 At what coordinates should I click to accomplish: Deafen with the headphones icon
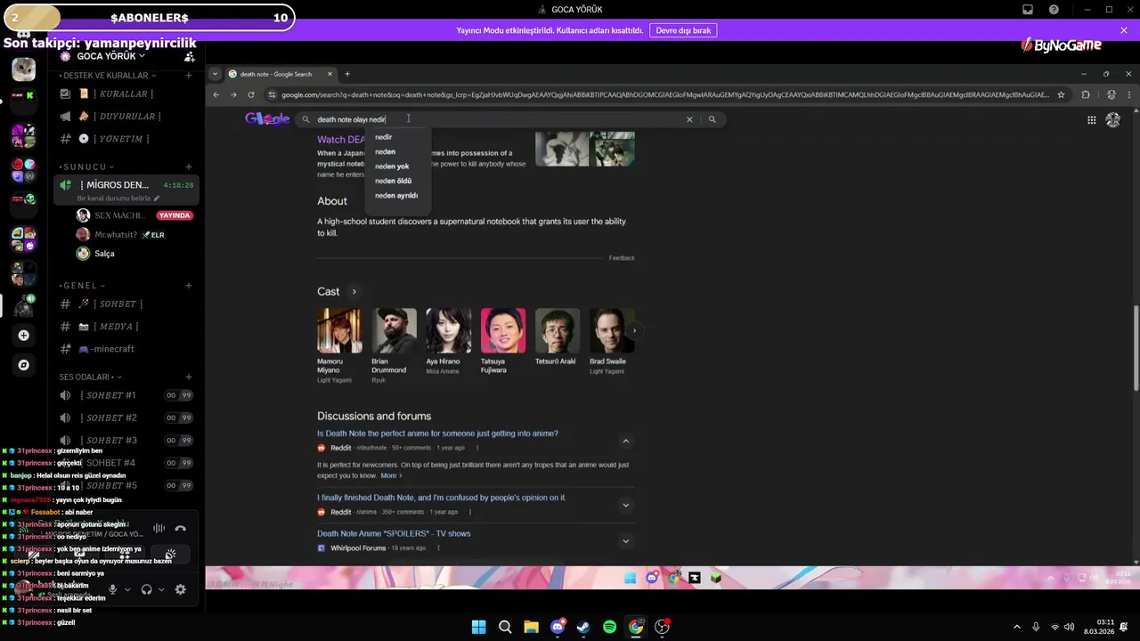(x=146, y=589)
